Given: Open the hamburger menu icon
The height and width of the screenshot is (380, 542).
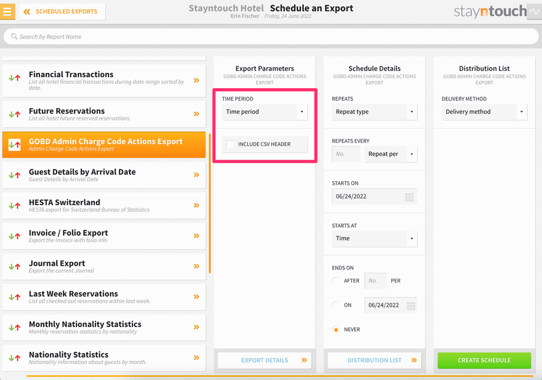Looking at the screenshot, I should click(7, 11).
